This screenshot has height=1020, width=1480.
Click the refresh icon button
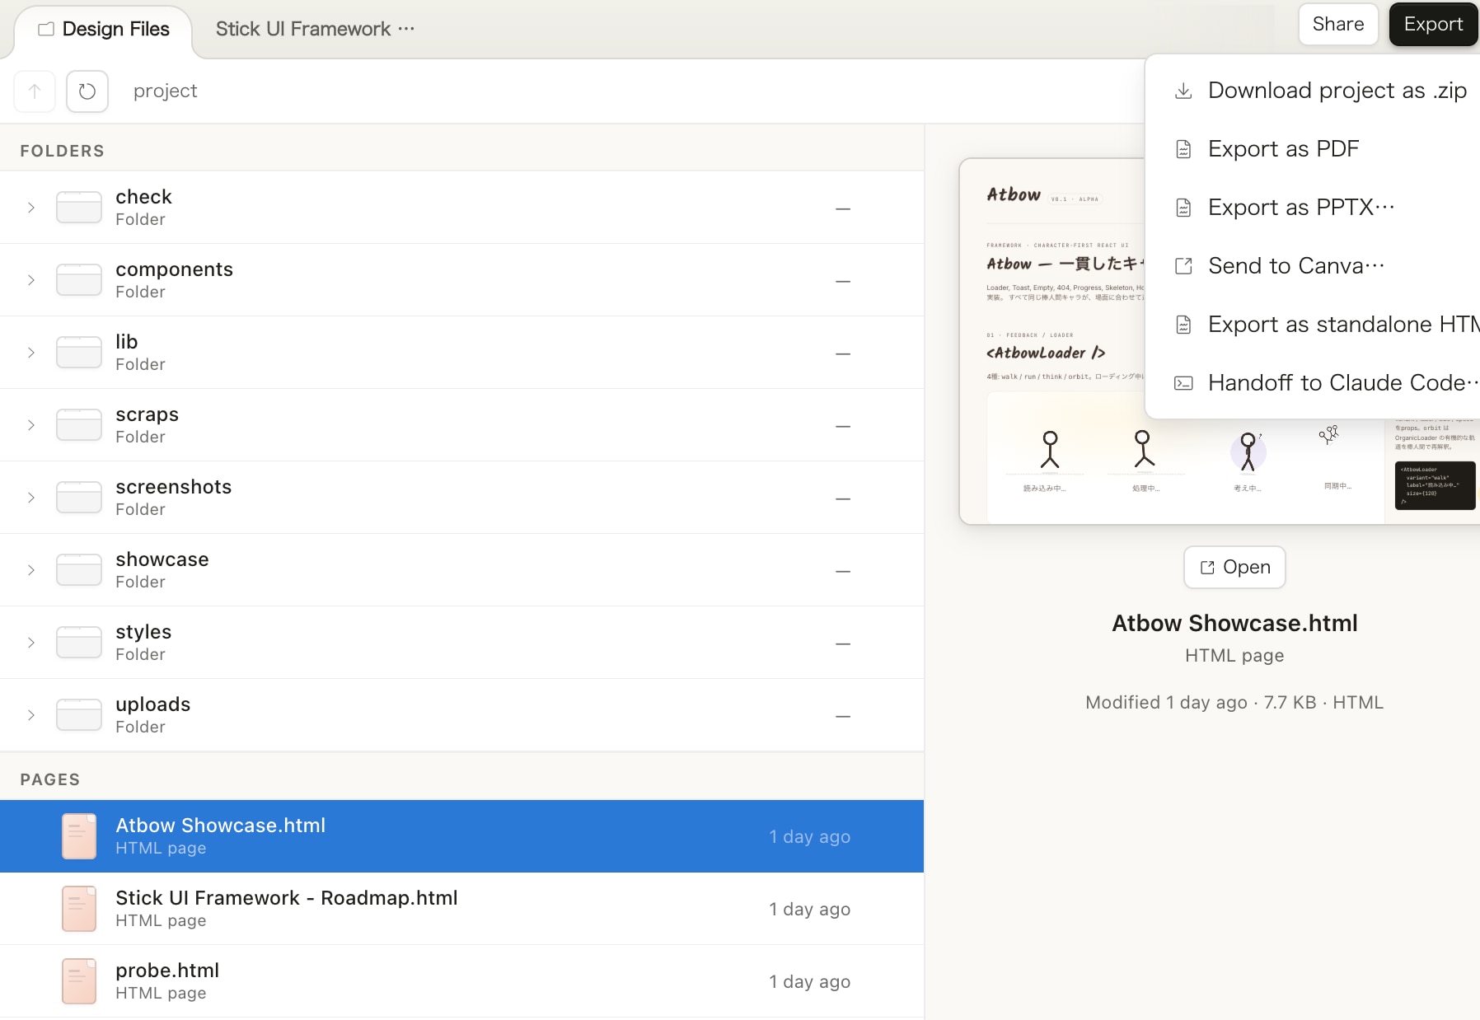pos(87,91)
